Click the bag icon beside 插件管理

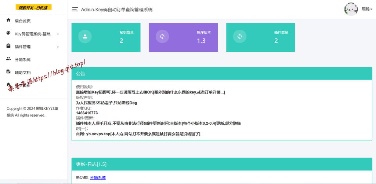coord(8,46)
